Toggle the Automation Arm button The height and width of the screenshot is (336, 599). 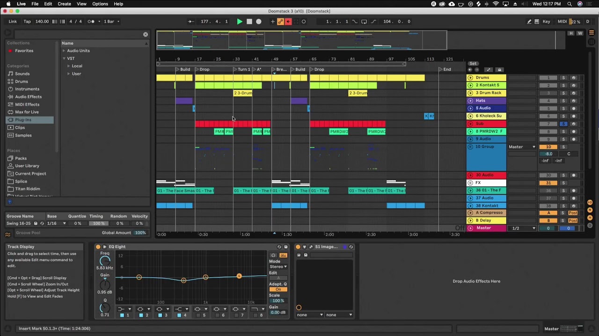pyautogui.click(x=281, y=21)
